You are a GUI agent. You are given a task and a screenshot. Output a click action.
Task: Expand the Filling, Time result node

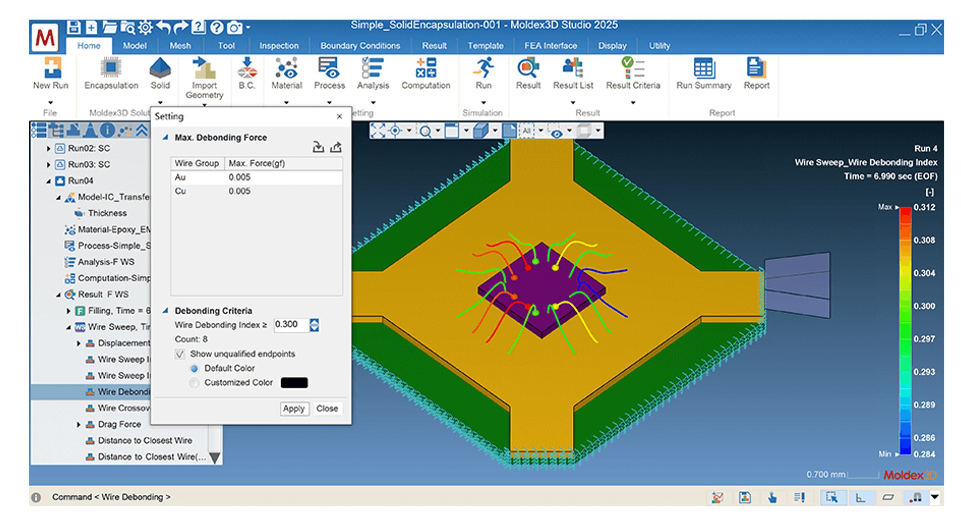click(68, 311)
